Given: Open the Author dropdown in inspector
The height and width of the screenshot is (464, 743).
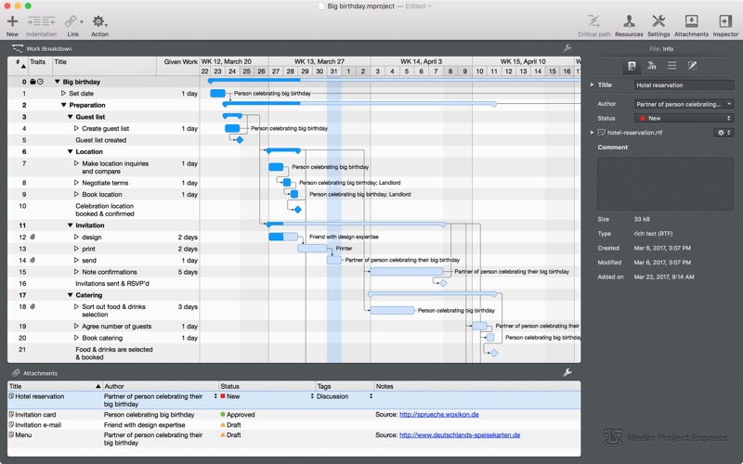Looking at the screenshot, I should (684, 104).
